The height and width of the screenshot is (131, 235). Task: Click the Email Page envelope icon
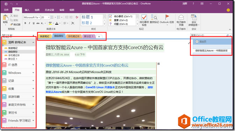[x=181, y=17]
